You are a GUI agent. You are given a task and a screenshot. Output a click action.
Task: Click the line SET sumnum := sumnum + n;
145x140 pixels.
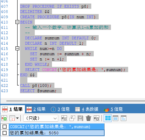click(60, 54)
